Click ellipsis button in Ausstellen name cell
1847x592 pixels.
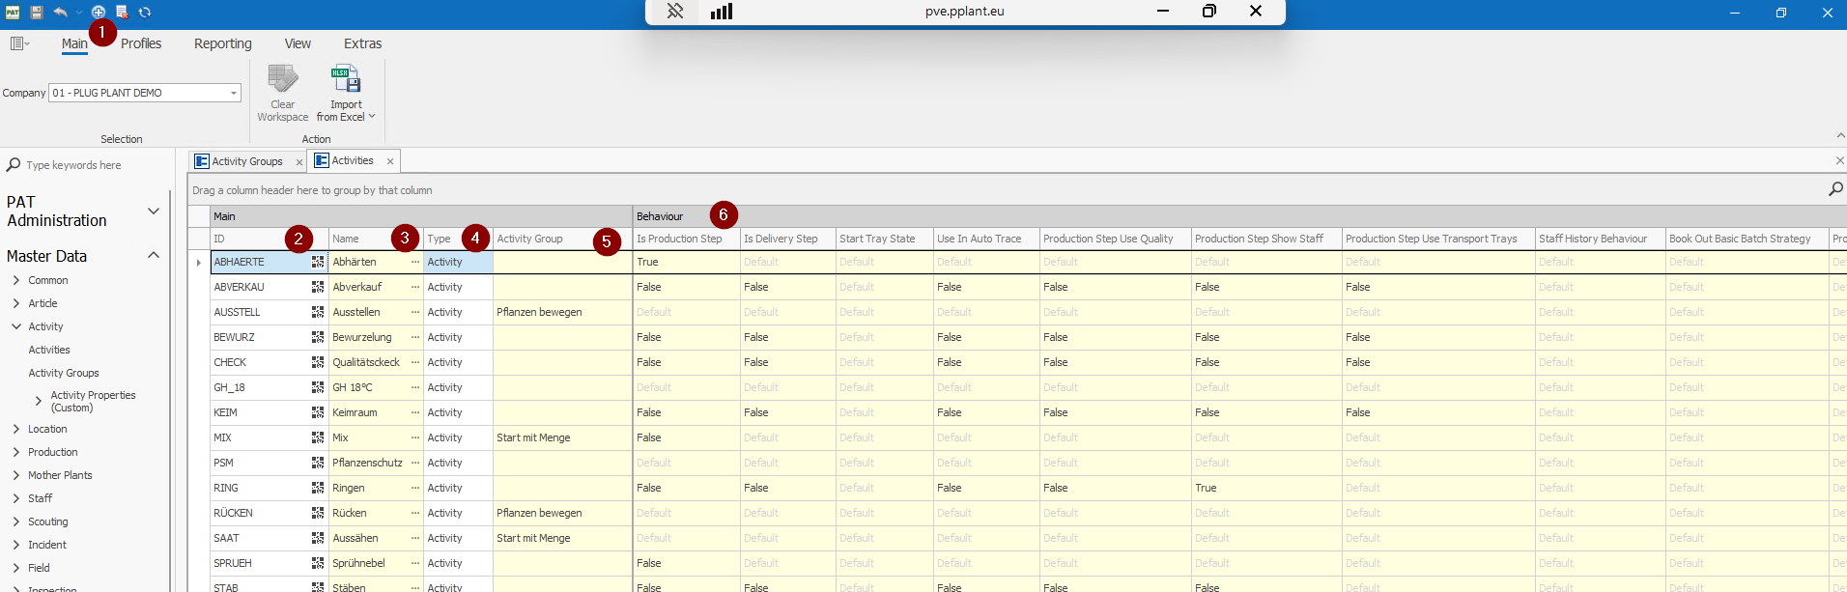[x=415, y=312]
